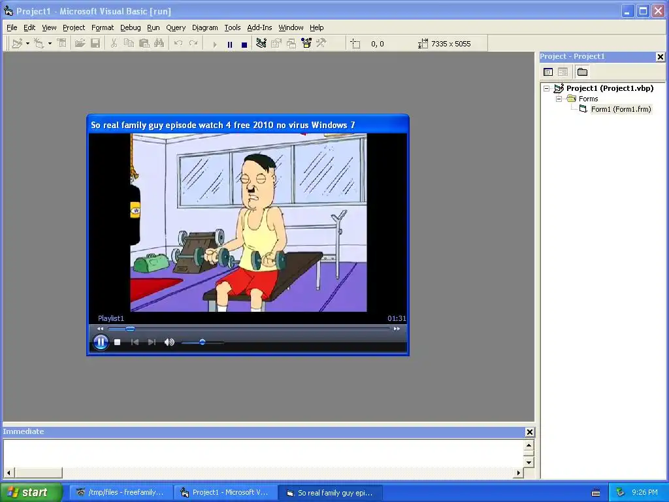Viewport: 669px width, 502px height.
Task: Select Form1 (Form1.frm) in project tree
Action: (621, 109)
